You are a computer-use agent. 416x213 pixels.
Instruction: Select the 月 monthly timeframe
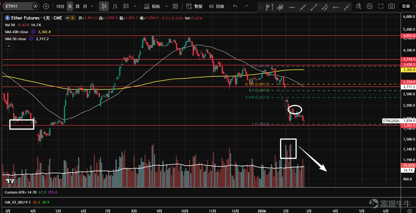(x=85, y=6)
